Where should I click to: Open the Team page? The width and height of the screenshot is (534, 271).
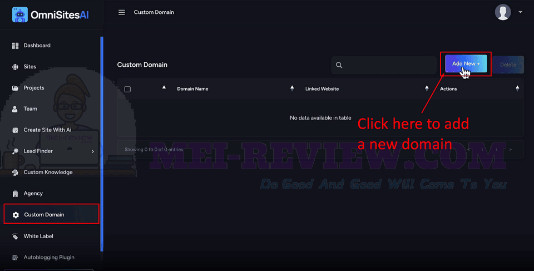pyautogui.click(x=30, y=109)
